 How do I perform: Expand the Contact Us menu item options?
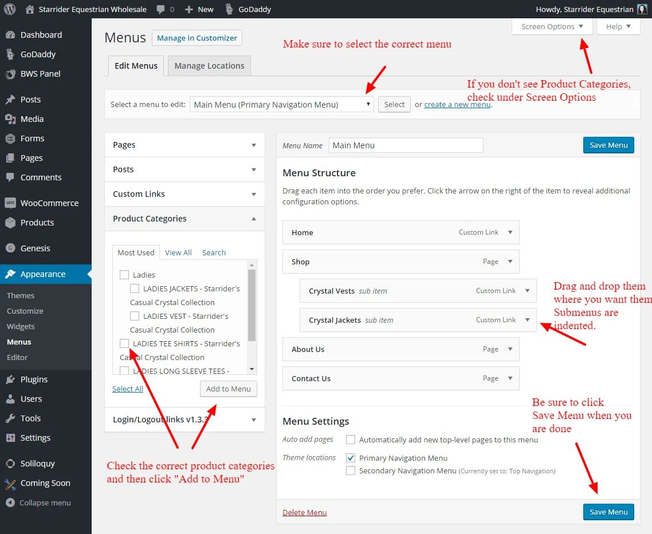[x=510, y=378]
